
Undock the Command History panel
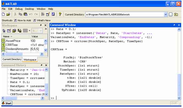click(41, 65)
